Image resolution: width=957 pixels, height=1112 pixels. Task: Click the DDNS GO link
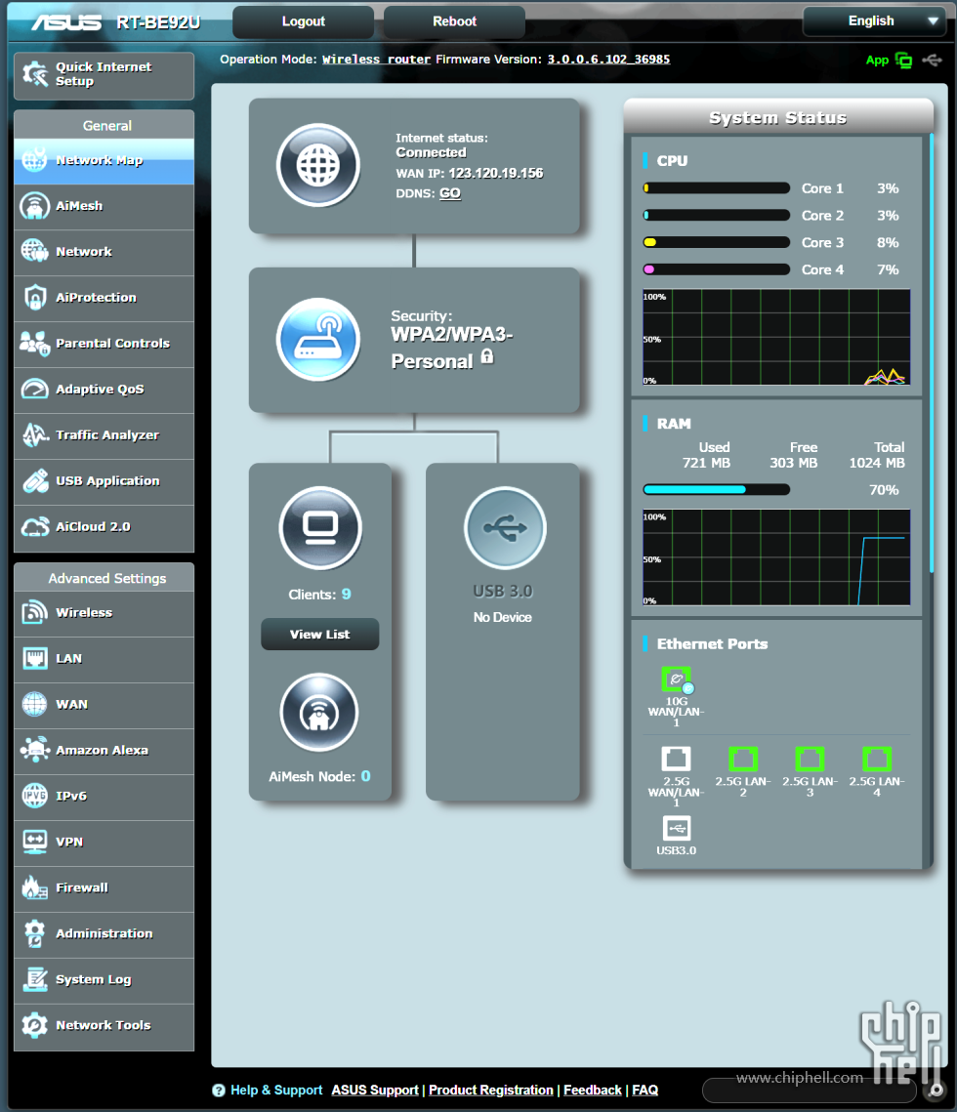[x=450, y=193]
